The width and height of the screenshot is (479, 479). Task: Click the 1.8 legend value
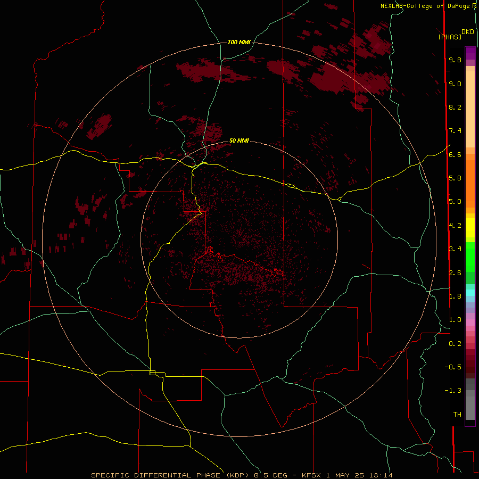click(455, 296)
